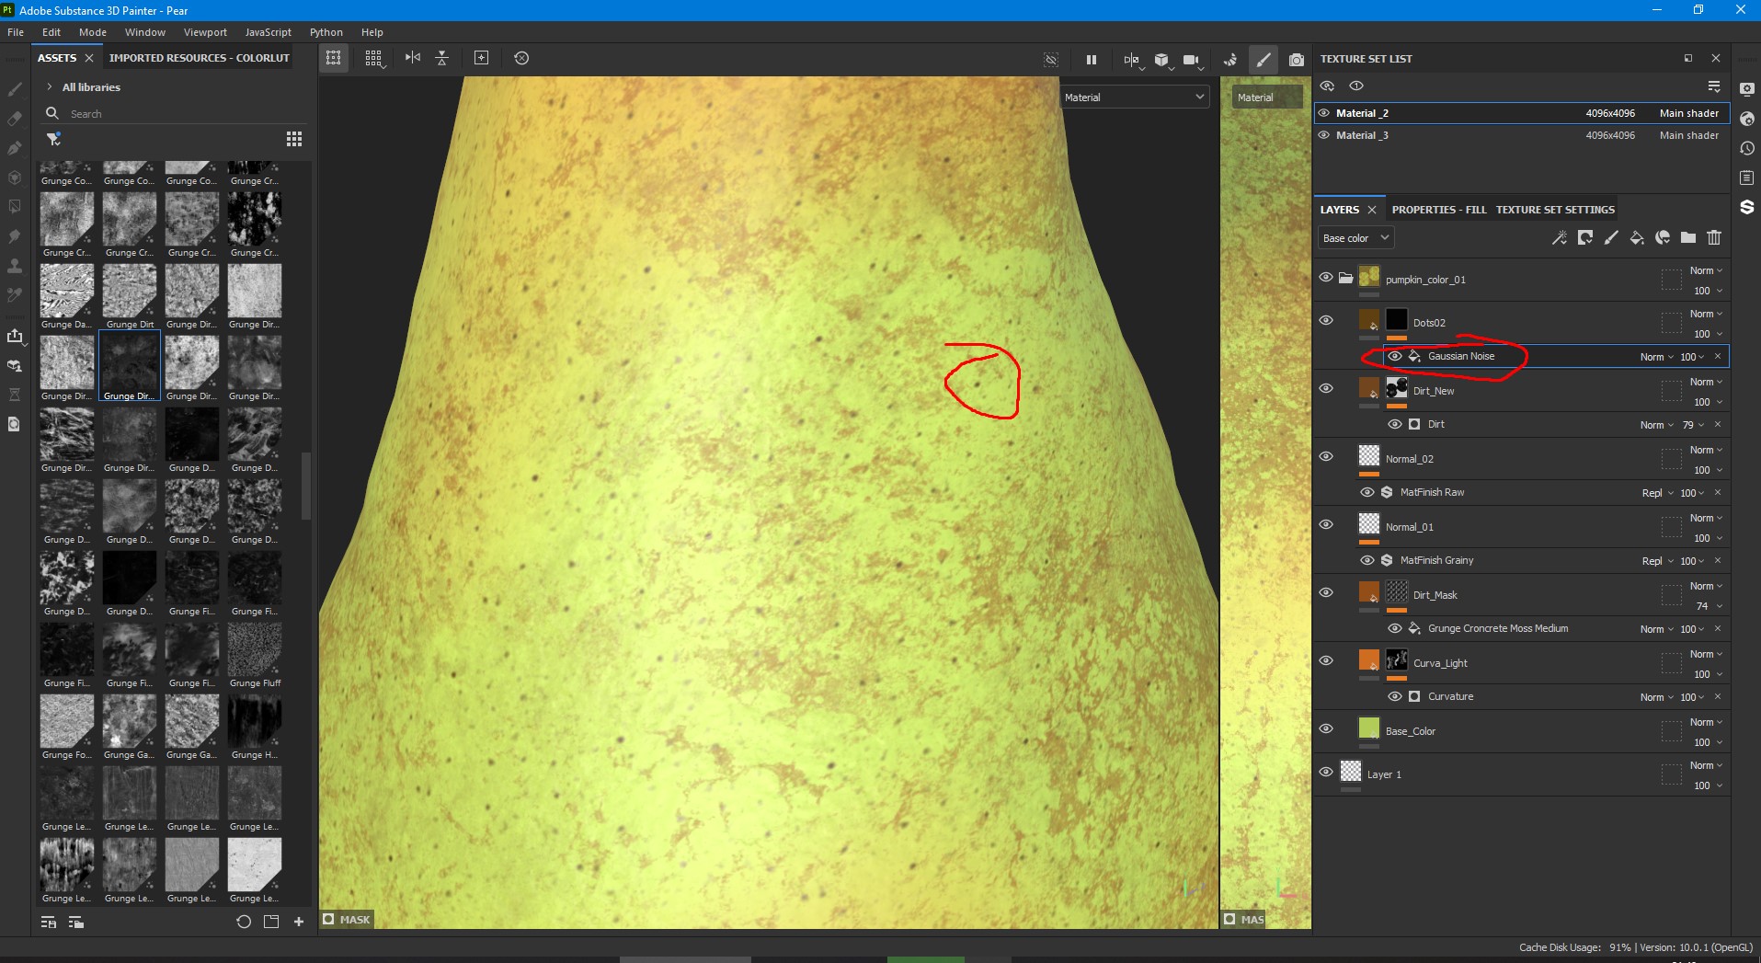Click the pause rendering icon in viewport toolbar

(x=1092, y=59)
